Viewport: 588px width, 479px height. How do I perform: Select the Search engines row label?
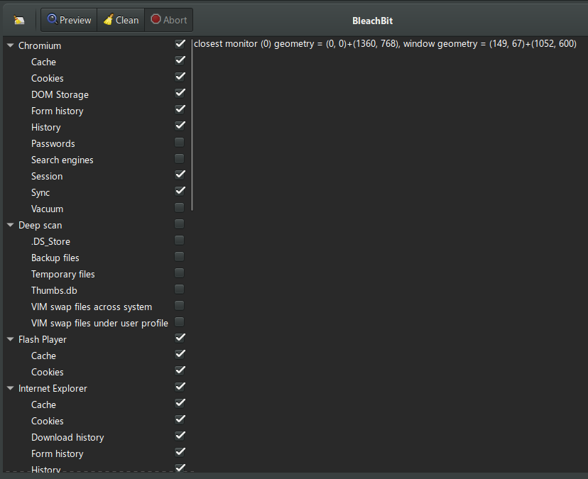(62, 160)
